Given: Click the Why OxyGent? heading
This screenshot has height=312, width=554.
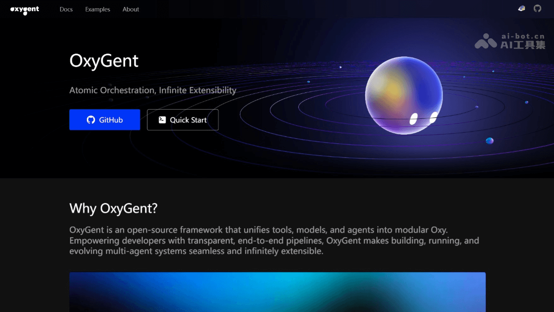Looking at the screenshot, I should [113, 208].
